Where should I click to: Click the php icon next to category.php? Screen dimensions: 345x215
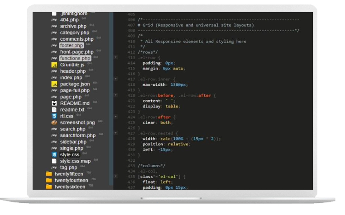(54, 33)
